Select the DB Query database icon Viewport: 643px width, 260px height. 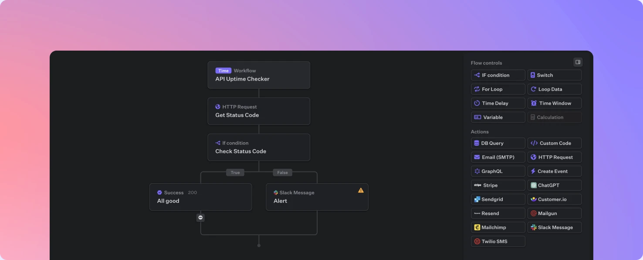477,143
